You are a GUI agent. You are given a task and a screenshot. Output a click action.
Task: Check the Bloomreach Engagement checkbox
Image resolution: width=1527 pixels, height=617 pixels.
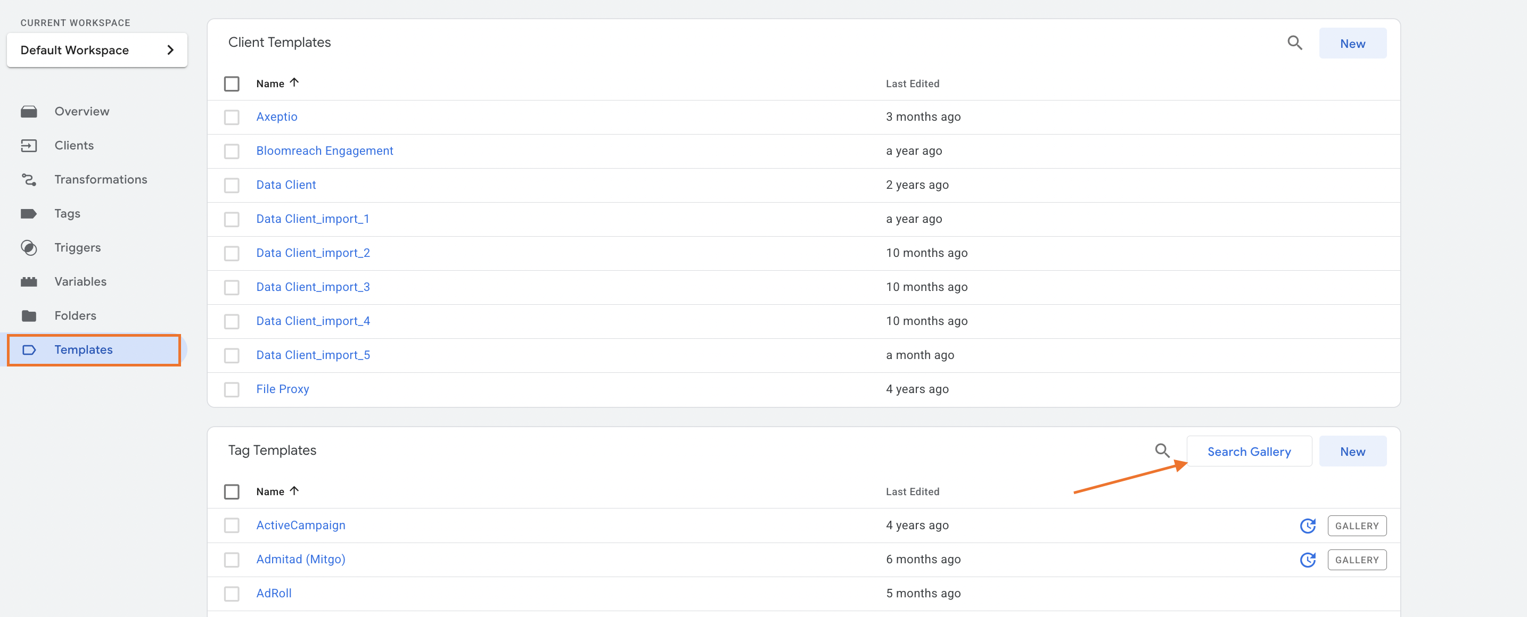tap(232, 151)
